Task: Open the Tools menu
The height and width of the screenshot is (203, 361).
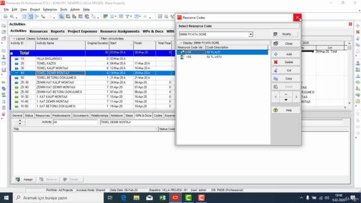Action: pyautogui.click(x=64, y=10)
